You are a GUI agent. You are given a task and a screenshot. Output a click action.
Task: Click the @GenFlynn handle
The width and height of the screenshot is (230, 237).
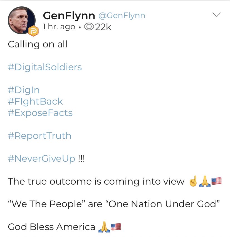tap(122, 16)
